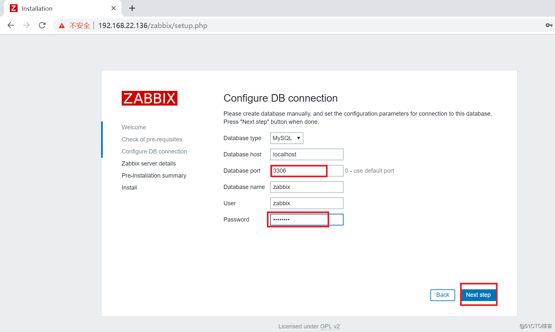The height and width of the screenshot is (332, 555).
Task: Click the Next step button
Action: [478, 295]
